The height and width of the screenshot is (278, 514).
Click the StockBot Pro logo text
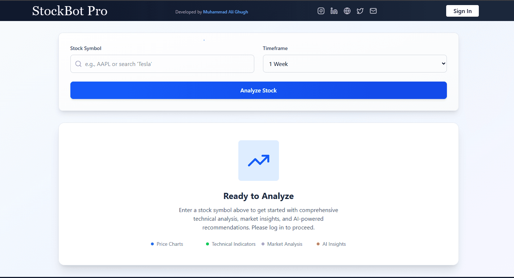70,11
